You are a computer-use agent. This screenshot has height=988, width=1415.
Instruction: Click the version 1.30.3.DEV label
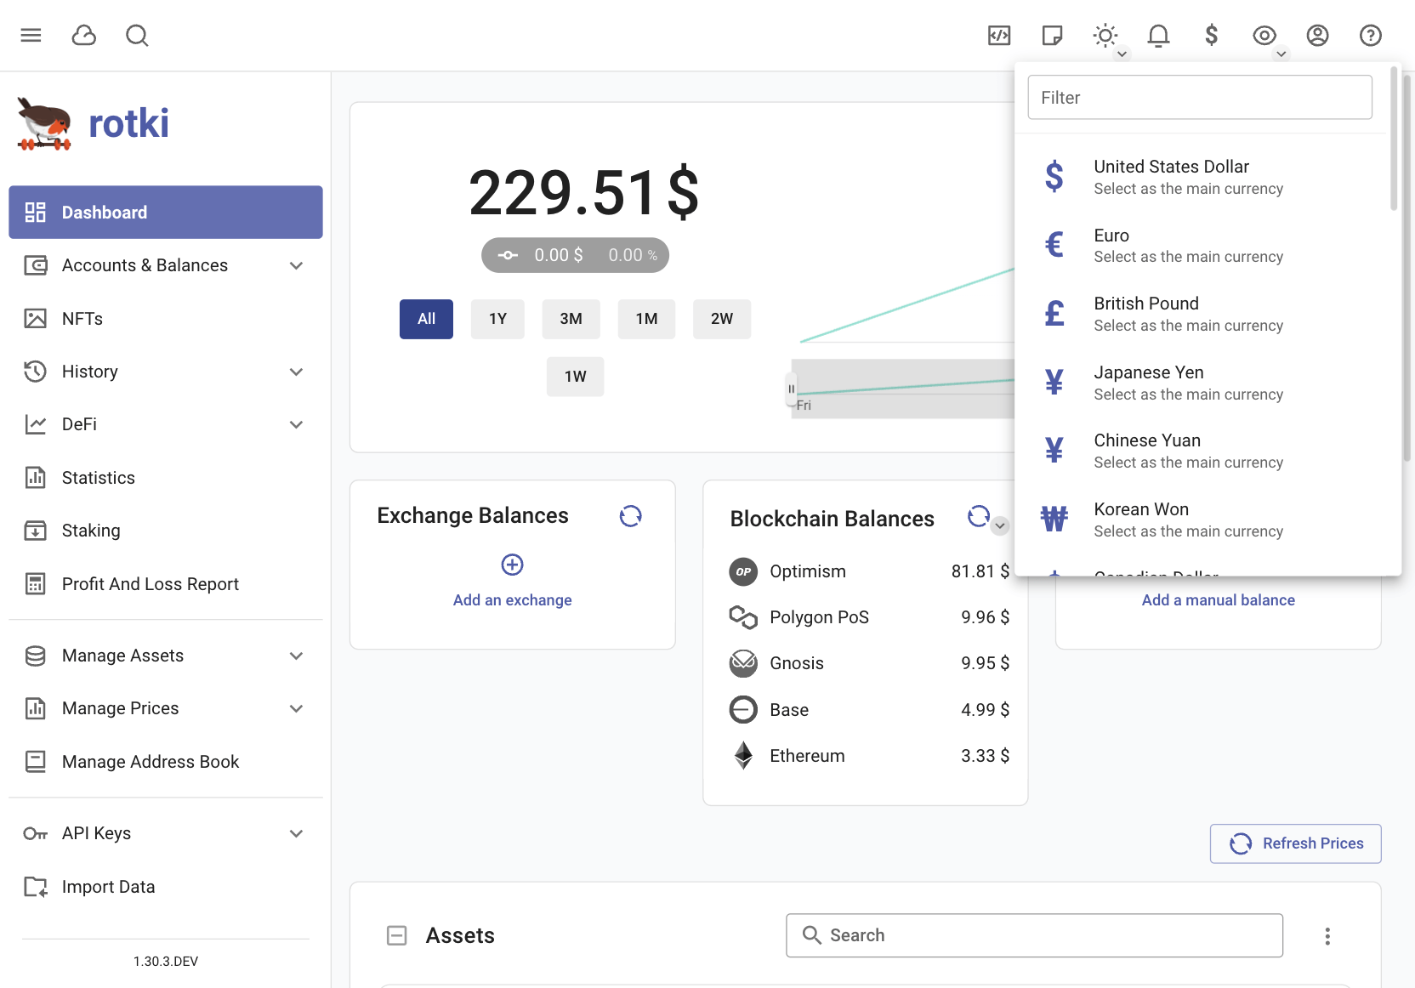coord(166,962)
